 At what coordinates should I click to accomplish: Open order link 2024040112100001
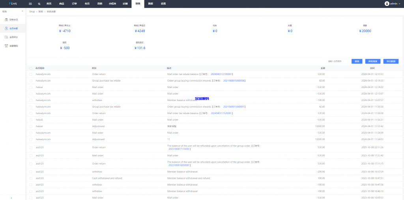coord(221,74)
